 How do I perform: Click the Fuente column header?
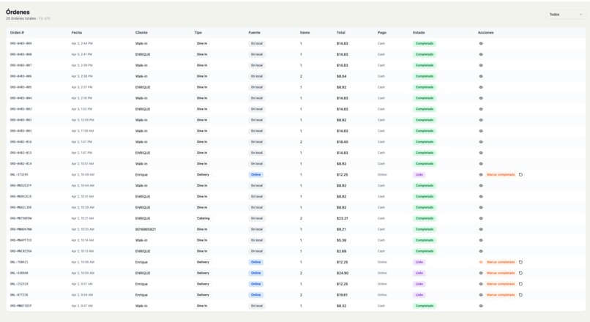tap(254, 33)
